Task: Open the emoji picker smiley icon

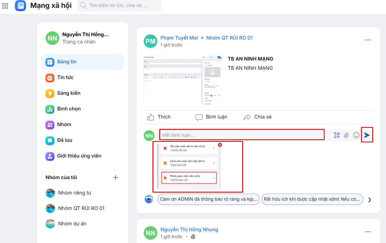Action: click(356, 135)
